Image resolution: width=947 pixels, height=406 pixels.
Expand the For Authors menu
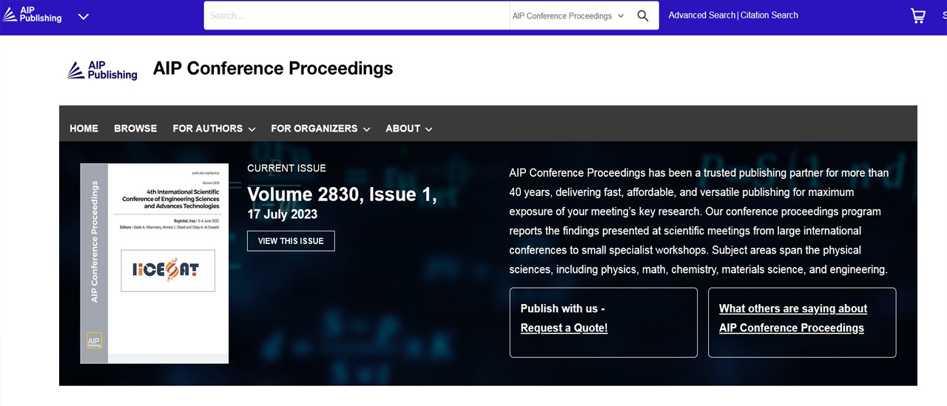214,129
